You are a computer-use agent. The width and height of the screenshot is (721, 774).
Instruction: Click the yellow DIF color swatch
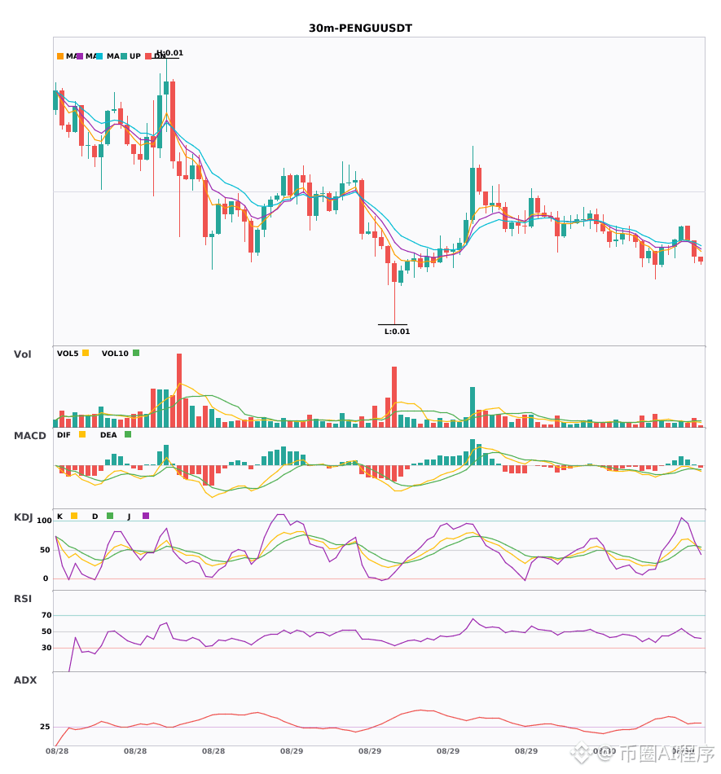coord(82,434)
